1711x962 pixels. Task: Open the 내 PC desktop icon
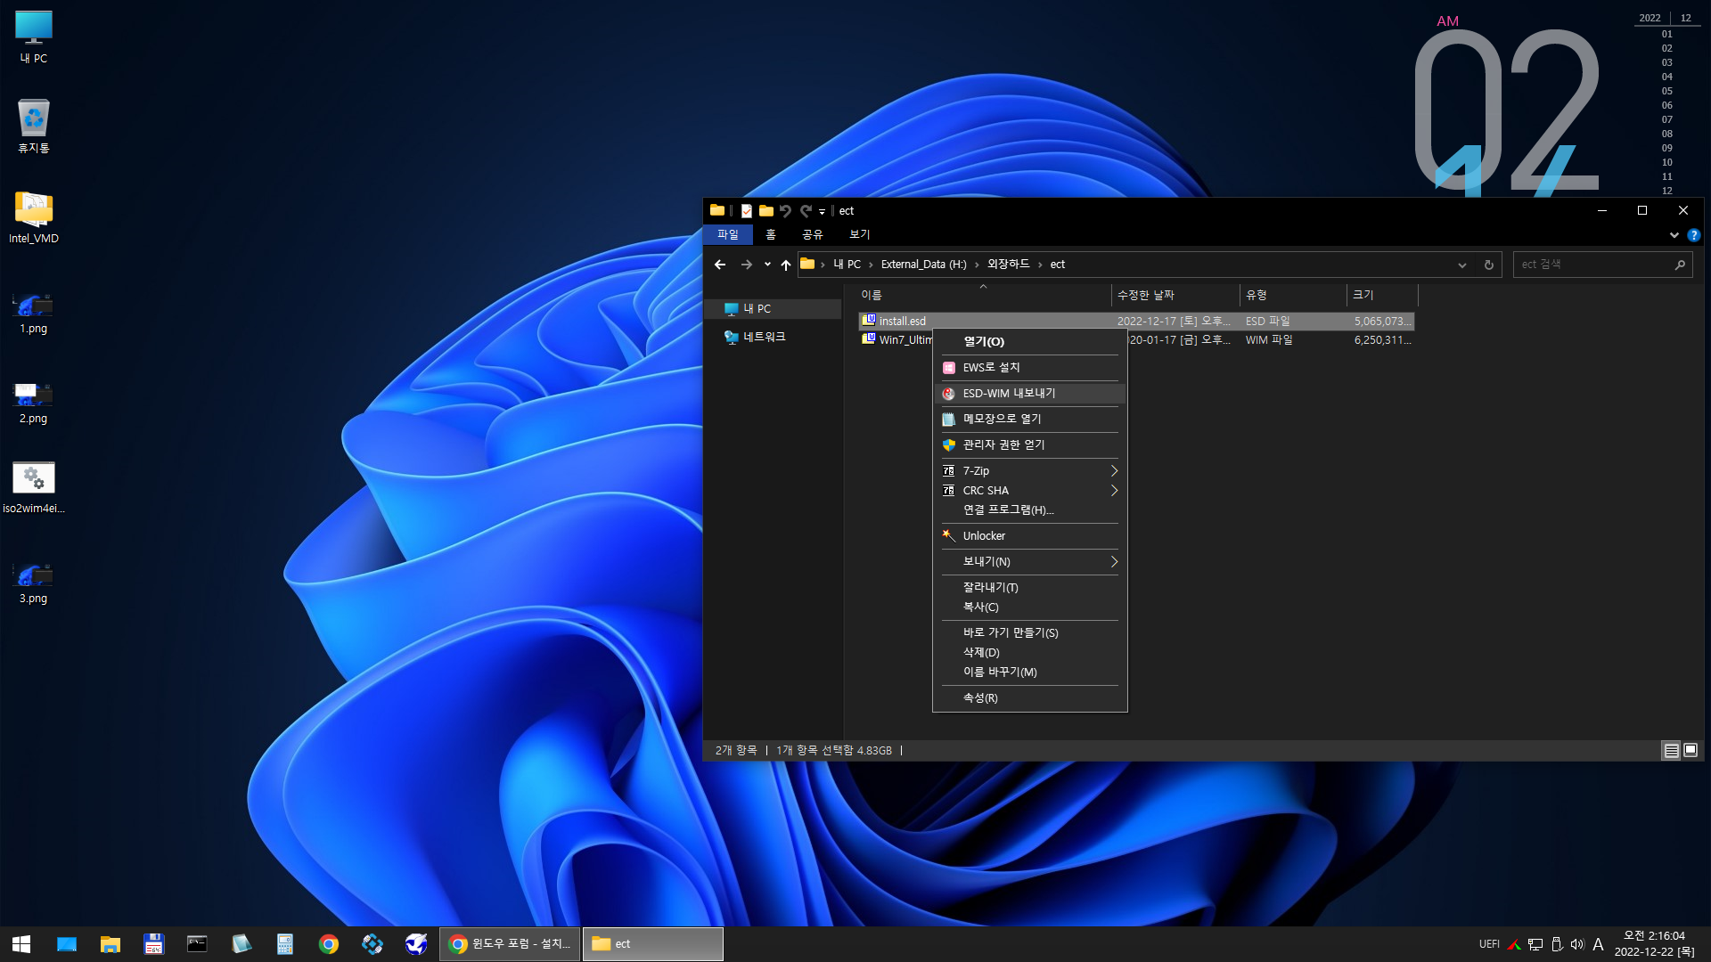pyautogui.click(x=34, y=37)
